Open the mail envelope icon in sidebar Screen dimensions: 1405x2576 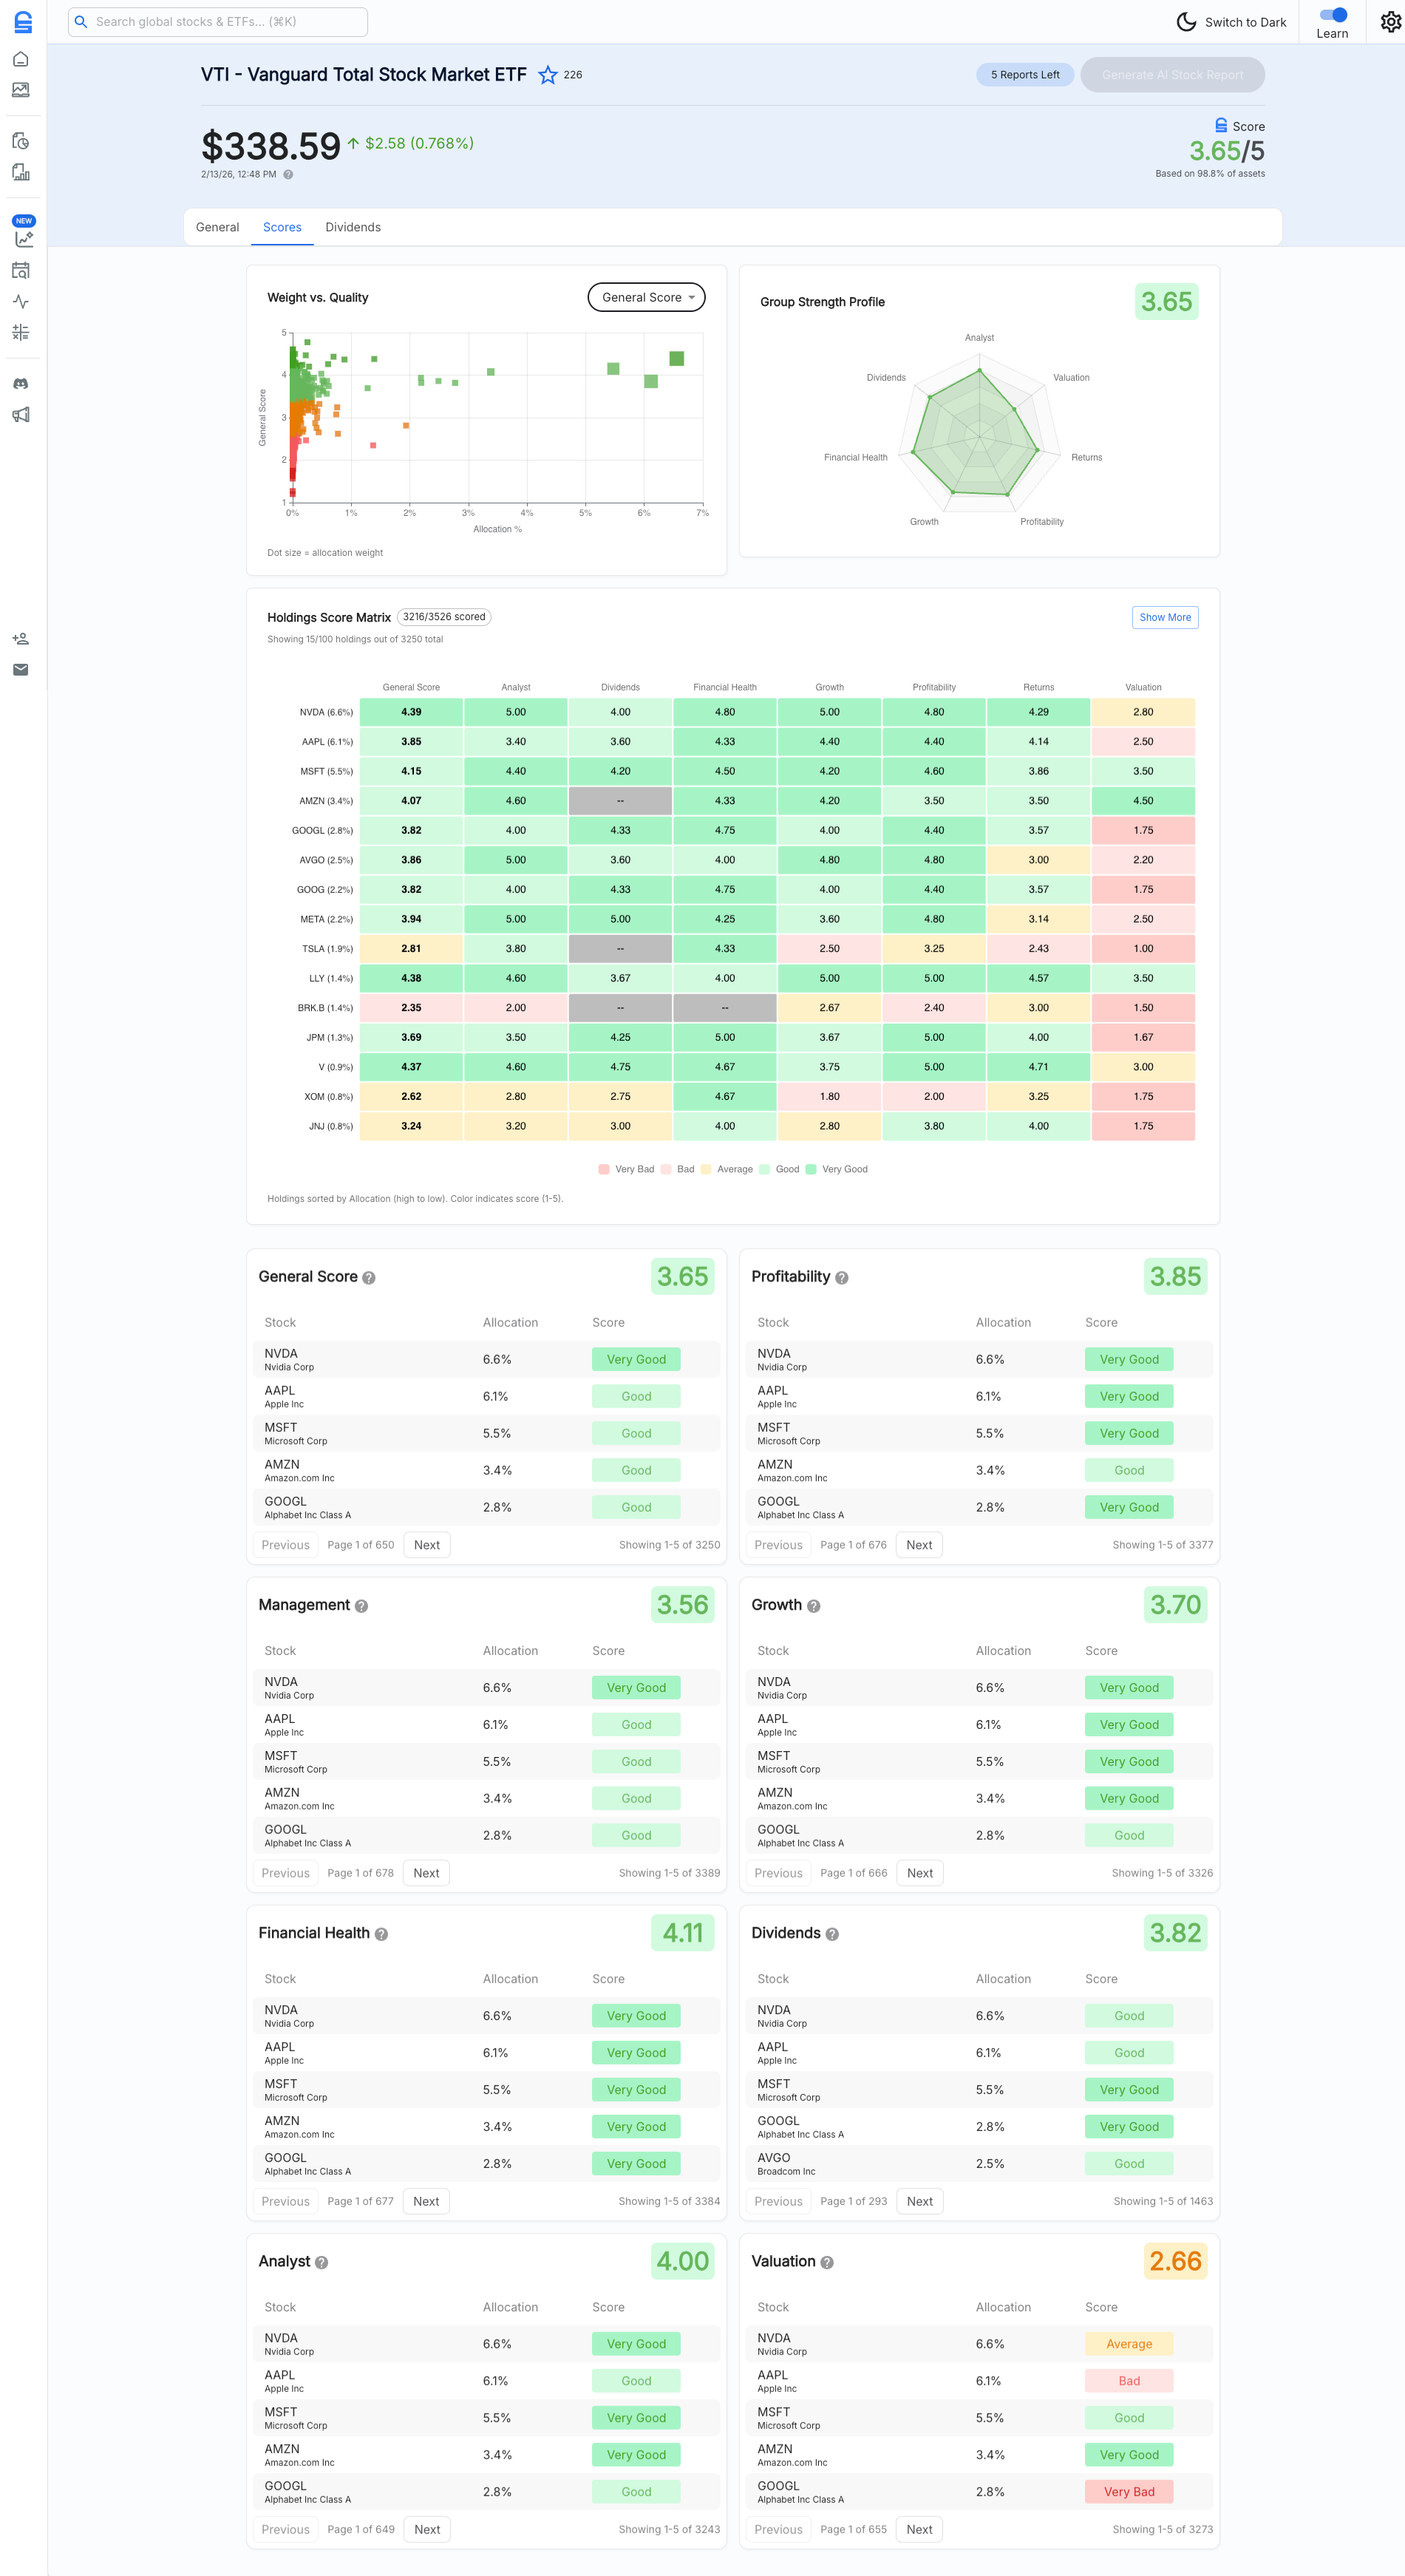click(20, 670)
